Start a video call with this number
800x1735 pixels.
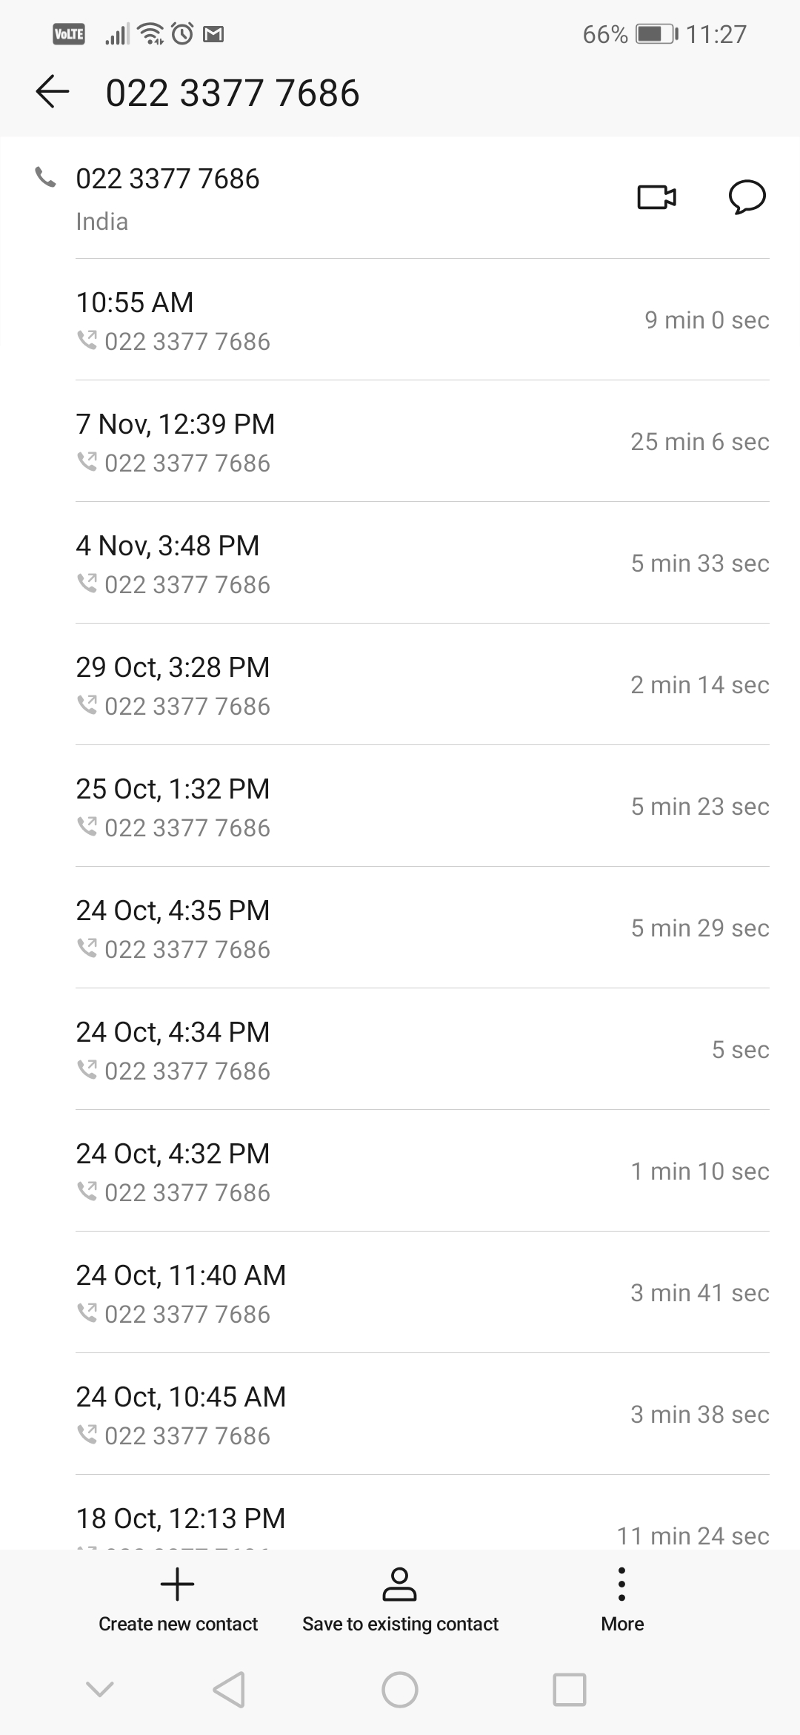(x=656, y=197)
